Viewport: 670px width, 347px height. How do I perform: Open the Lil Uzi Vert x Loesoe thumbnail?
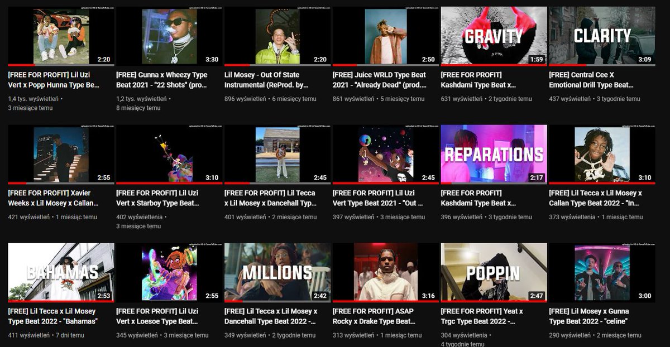pos(169,273)
